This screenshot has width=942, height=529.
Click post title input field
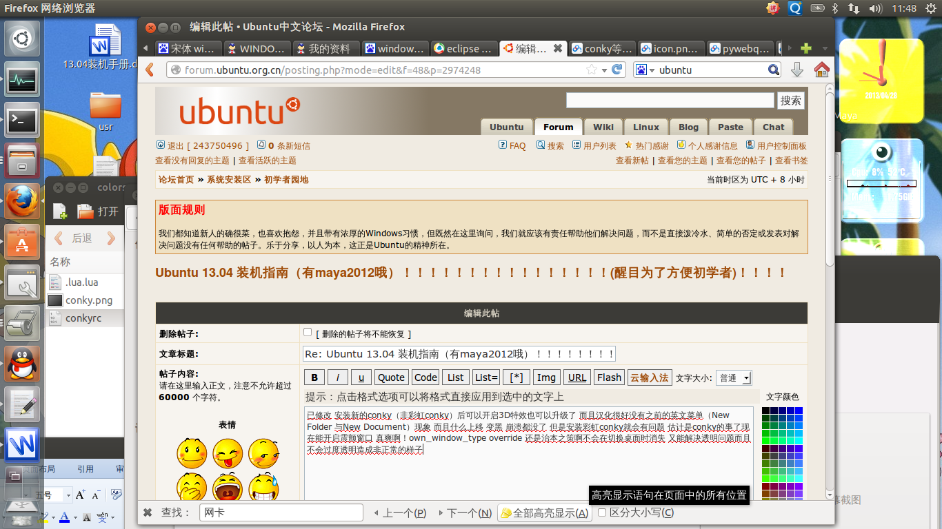(x=459, y=354)
